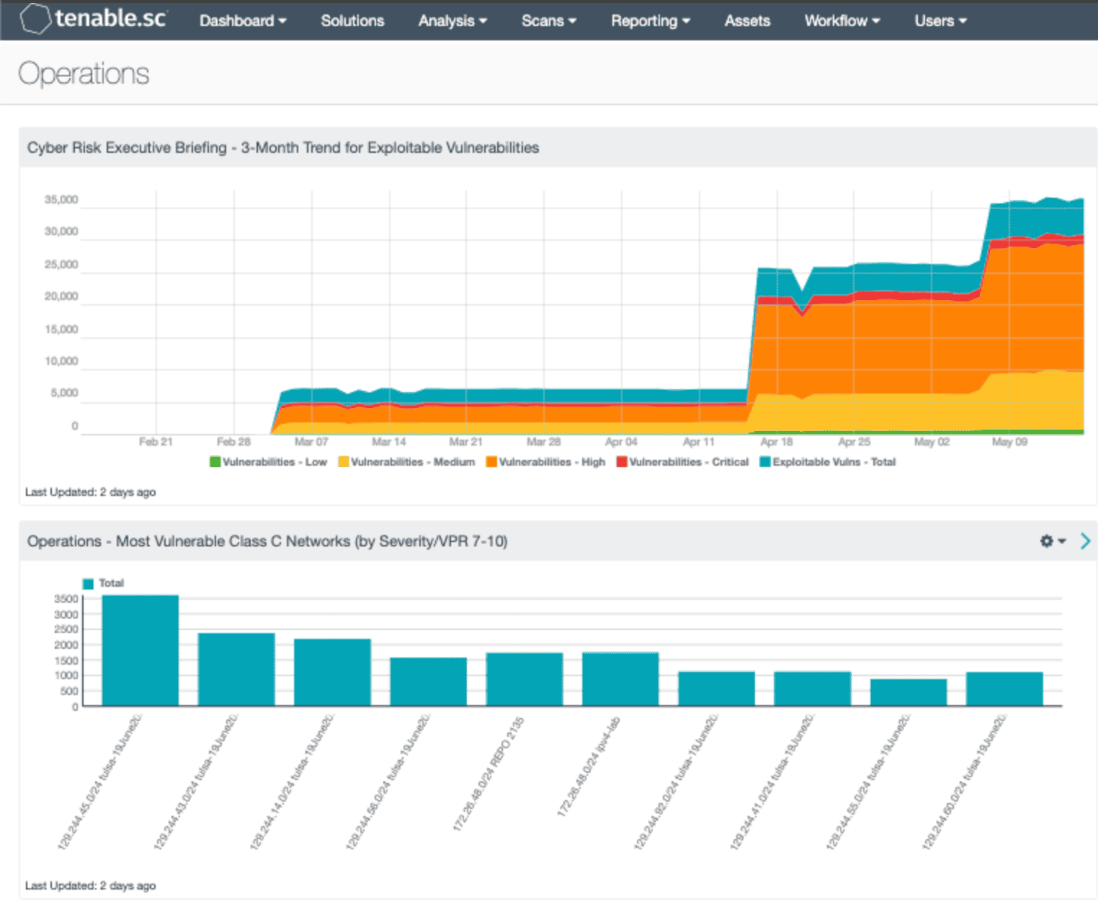
Task: Click the 128.244.14.0/24 bar
Action: coord(332,672)
